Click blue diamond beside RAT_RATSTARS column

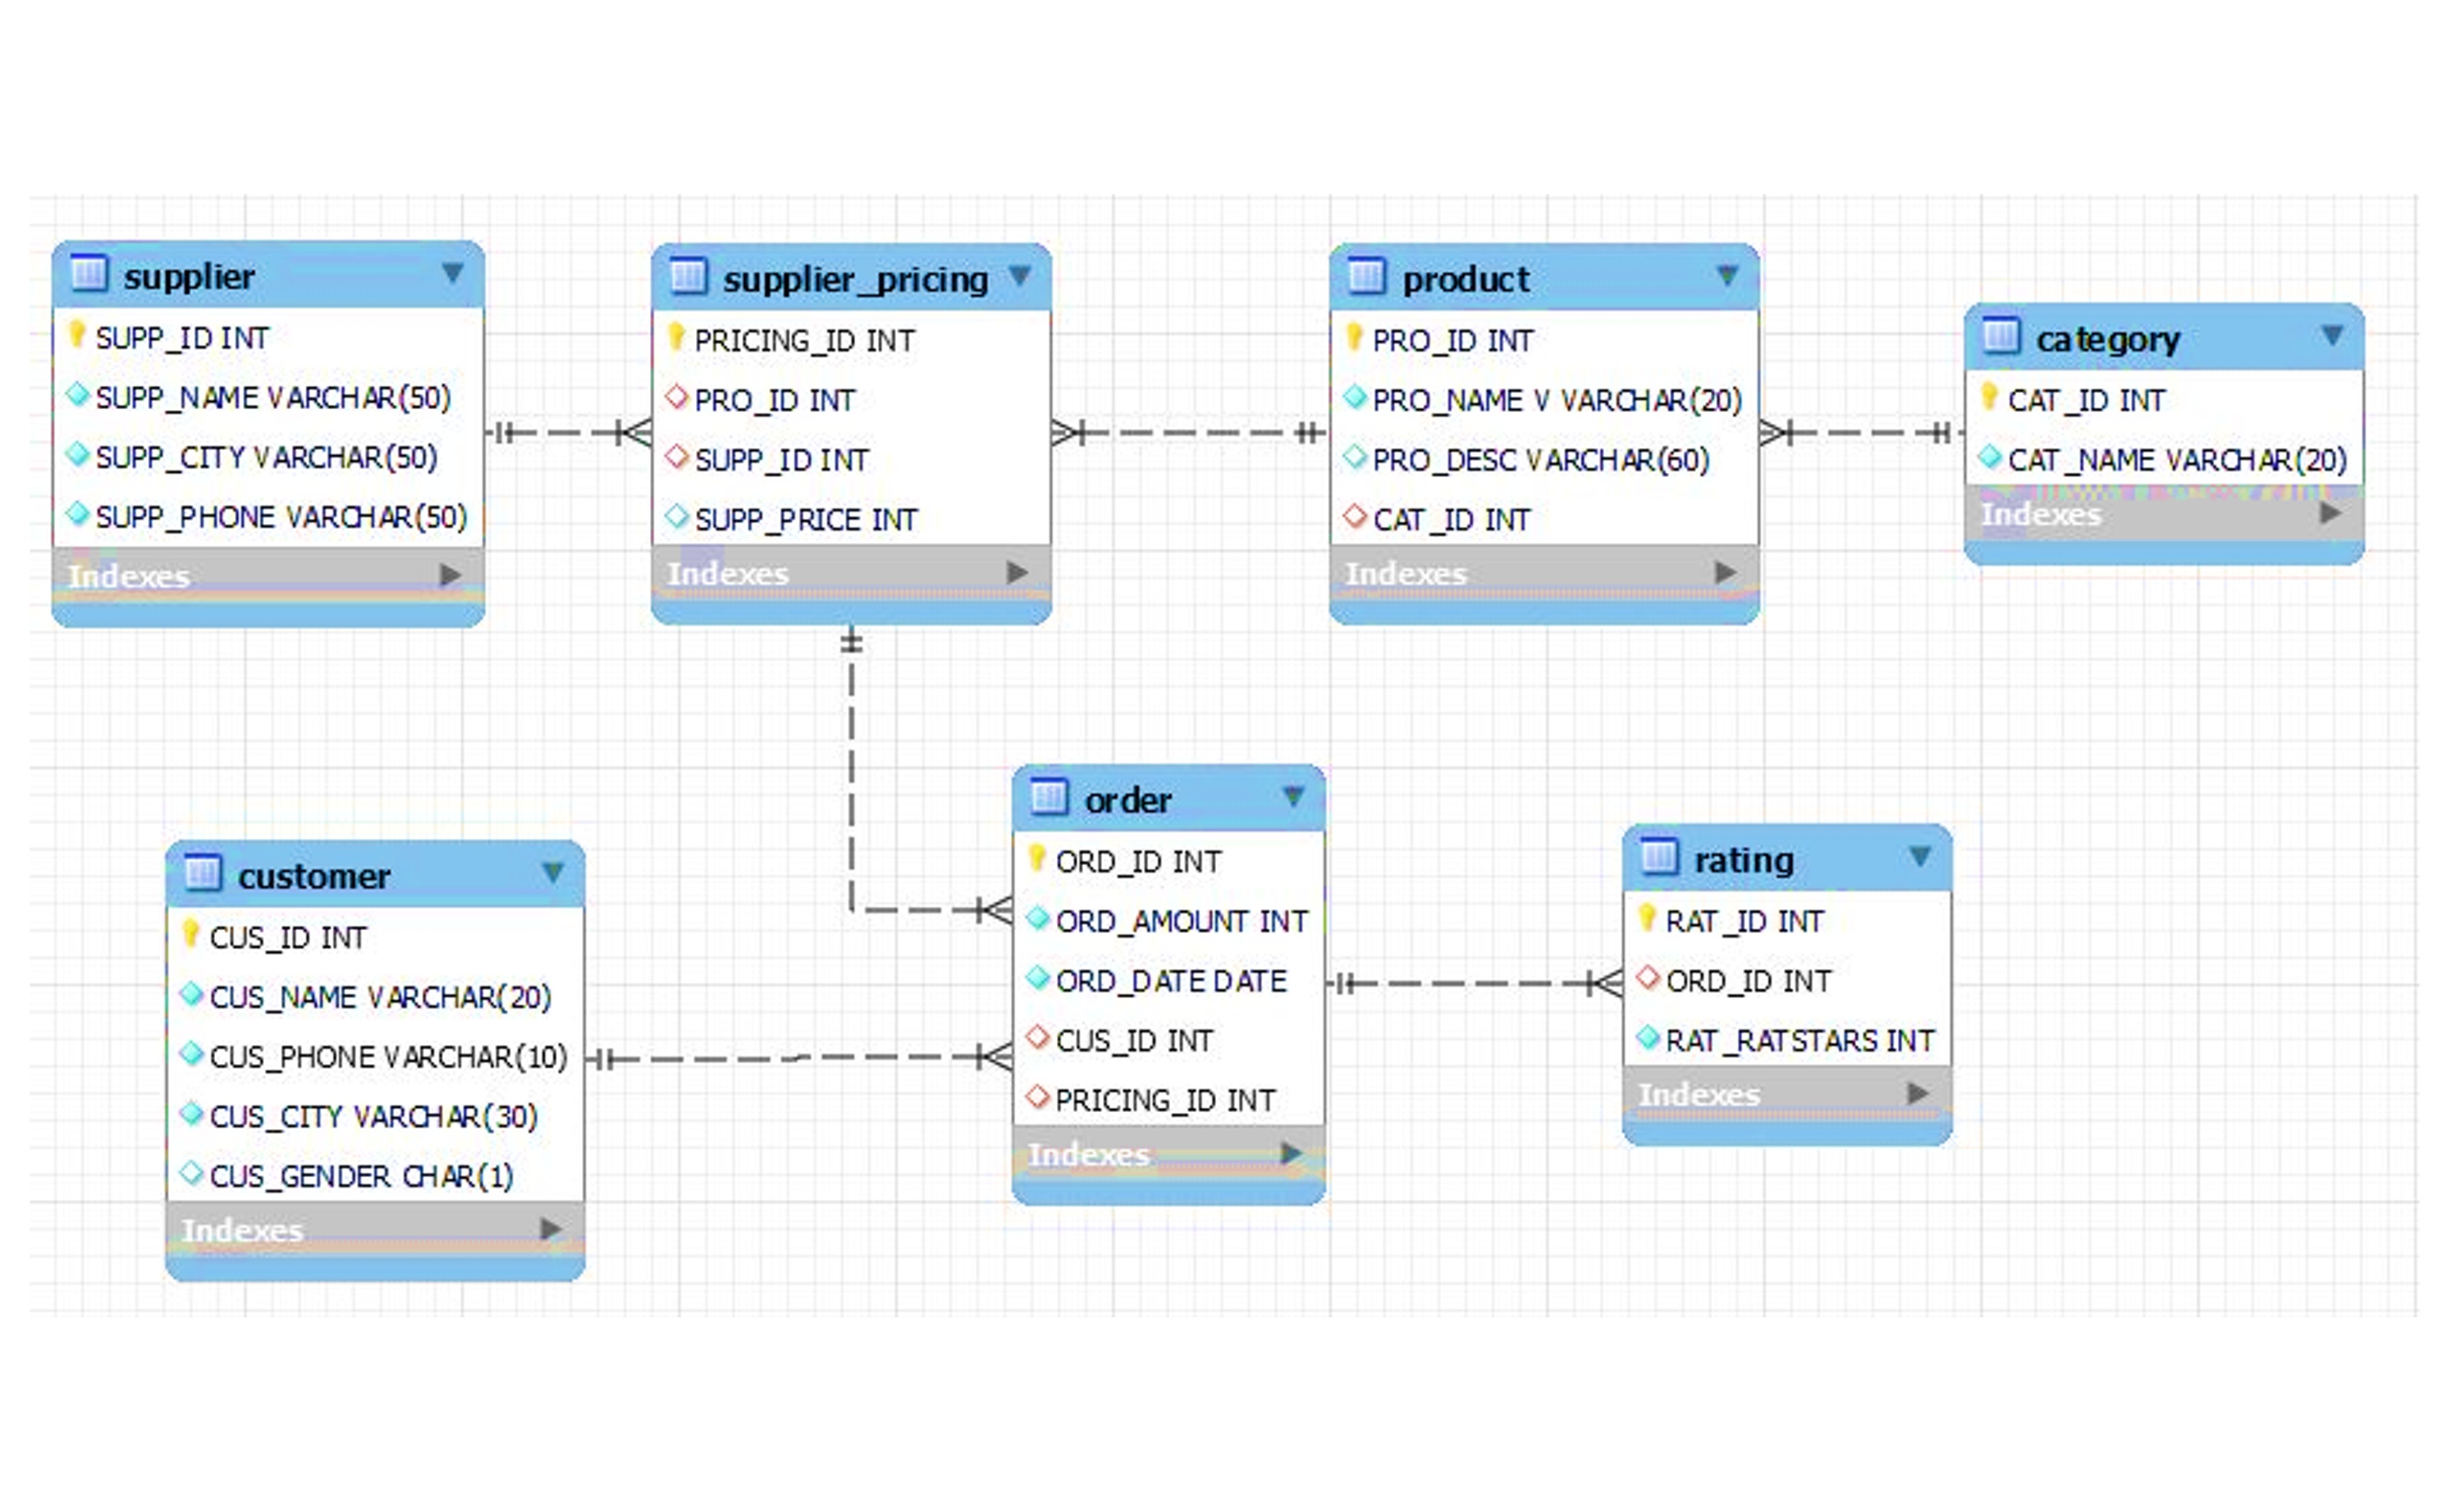1648,1039
